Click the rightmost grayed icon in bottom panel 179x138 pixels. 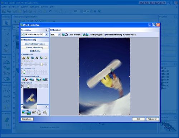coord(45,112)
